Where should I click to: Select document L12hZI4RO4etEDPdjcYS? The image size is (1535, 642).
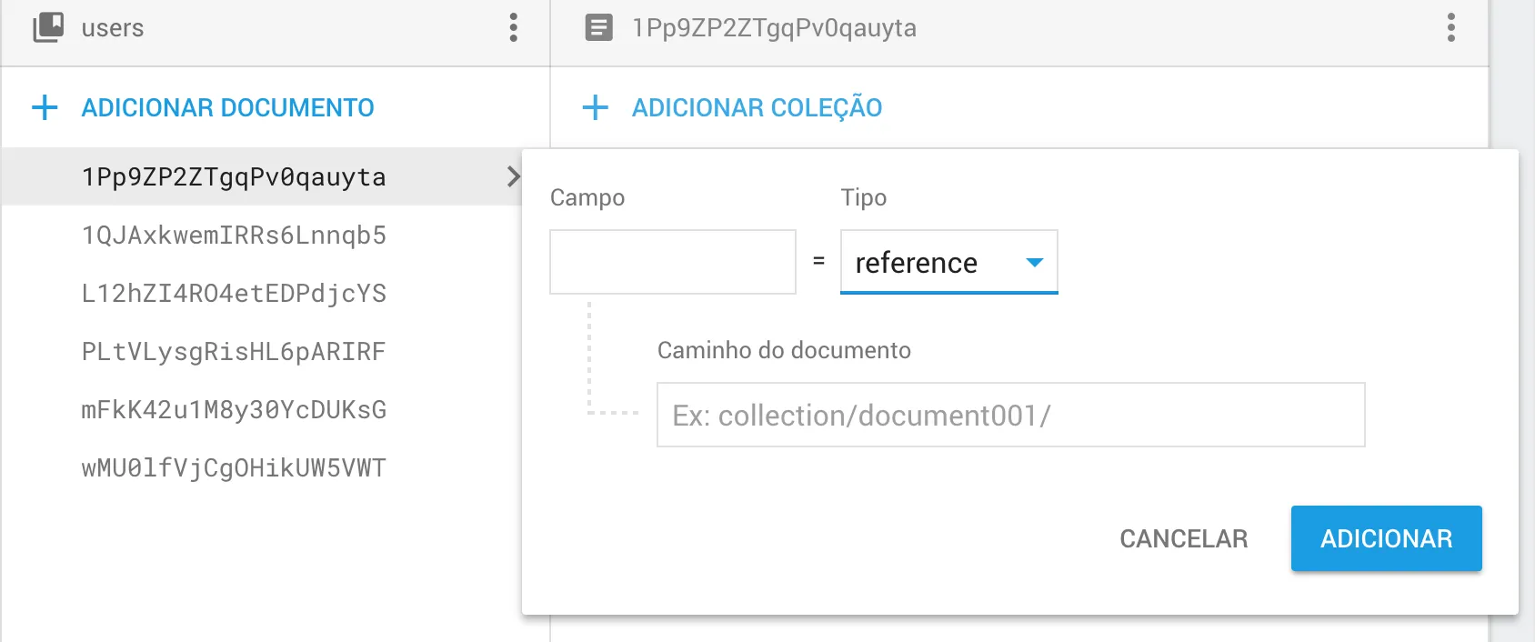pos(234,294)
